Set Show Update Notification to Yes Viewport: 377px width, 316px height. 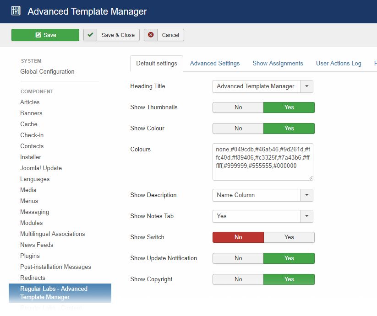point(289,258)
